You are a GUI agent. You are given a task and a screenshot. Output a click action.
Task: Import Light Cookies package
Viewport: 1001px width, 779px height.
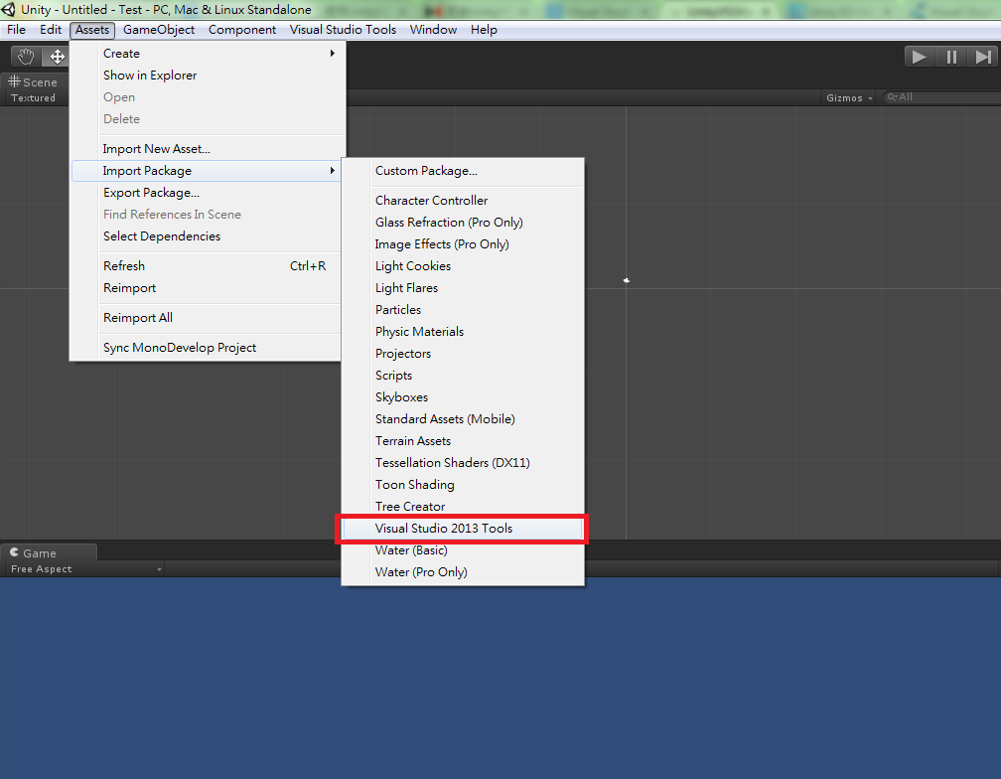tap(463, 265)
